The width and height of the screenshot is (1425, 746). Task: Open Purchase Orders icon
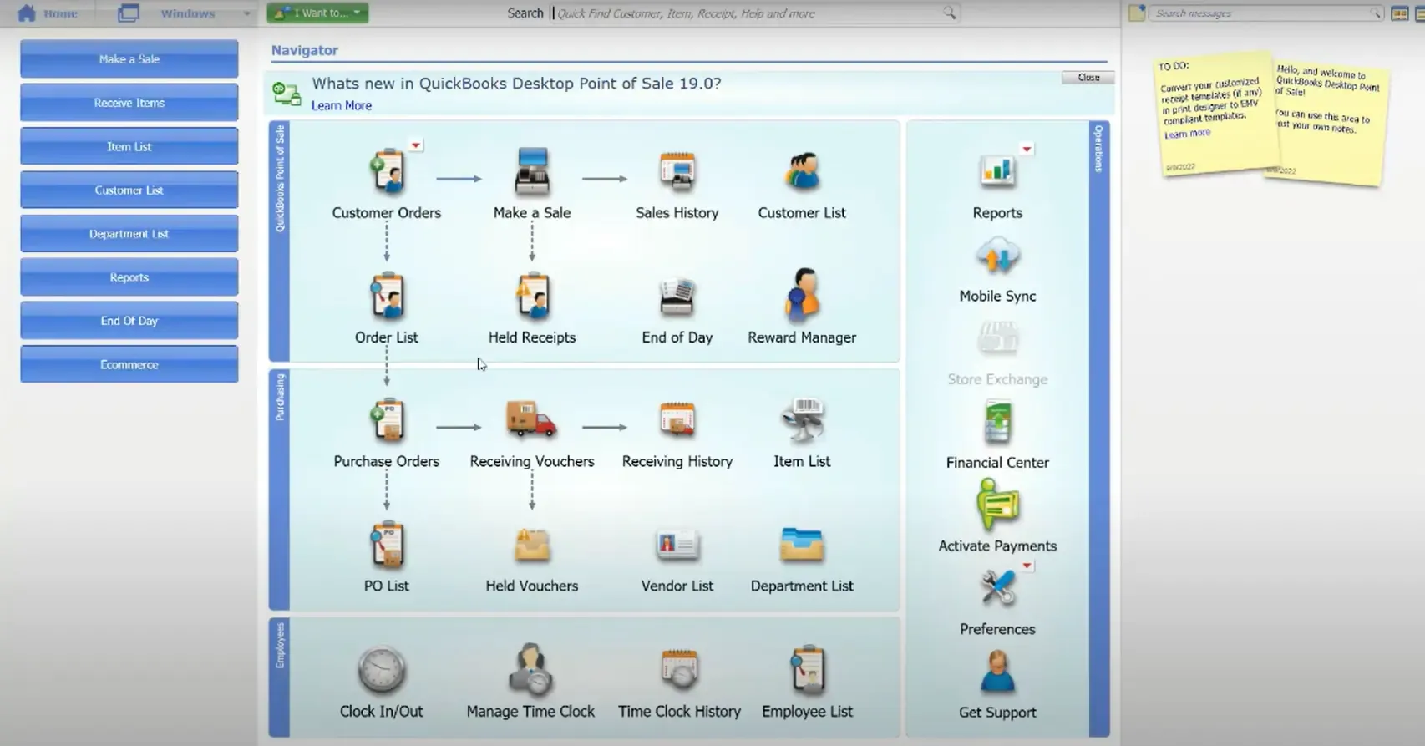coord(387,420)
